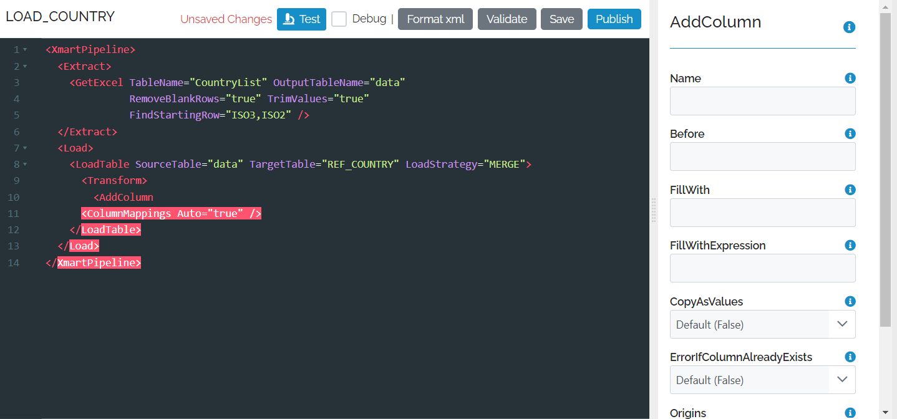The height and width of the screenshot is (419, 897).
Task: Collapse Load fold arrow on line 7
Action: (x=25, y=148)
